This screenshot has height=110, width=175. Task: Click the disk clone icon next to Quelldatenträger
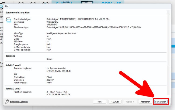click(9, 20)
